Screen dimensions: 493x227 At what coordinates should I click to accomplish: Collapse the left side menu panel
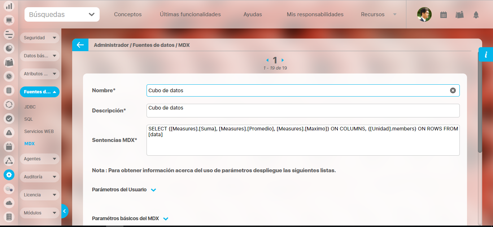[64, 212]
